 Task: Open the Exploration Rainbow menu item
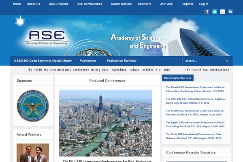[x=122, y=61]
